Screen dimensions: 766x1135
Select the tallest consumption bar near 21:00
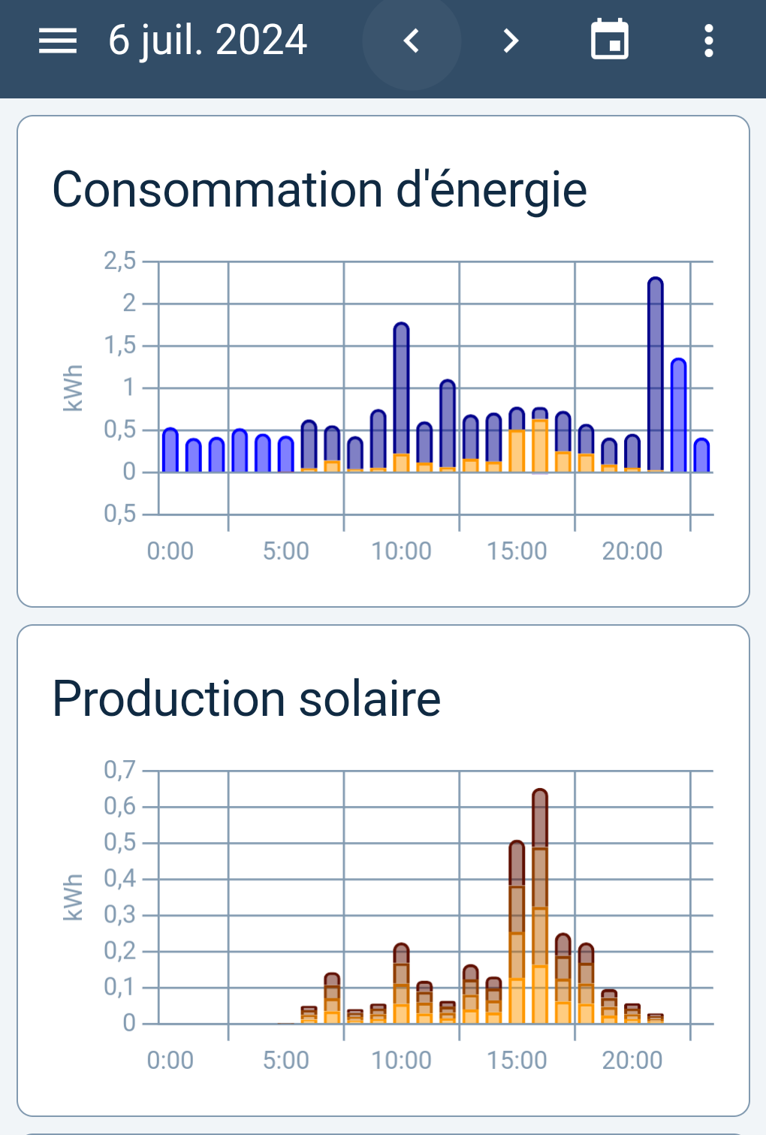(x=656, y=375)
